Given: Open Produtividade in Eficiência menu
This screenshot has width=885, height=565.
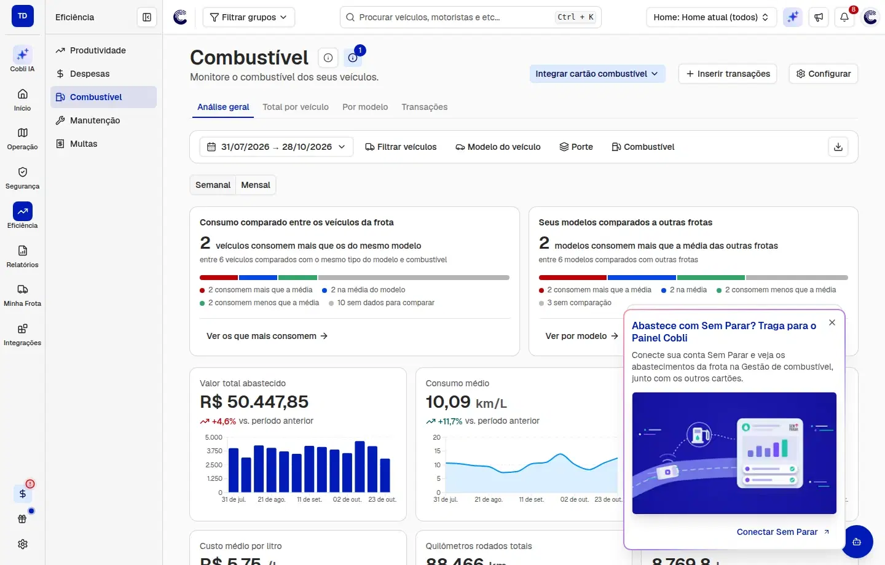Looking at the screenshot, I should click(x=103, y=50).
